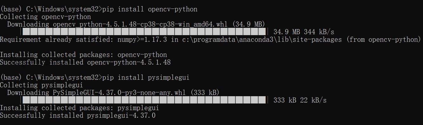This screenshot has height=125, width=423.
Task: Click the '(34.9 MB)' file size text
Action: pos(247,24)
